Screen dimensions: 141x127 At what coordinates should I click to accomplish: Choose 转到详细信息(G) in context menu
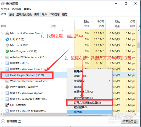coord(90,98)
